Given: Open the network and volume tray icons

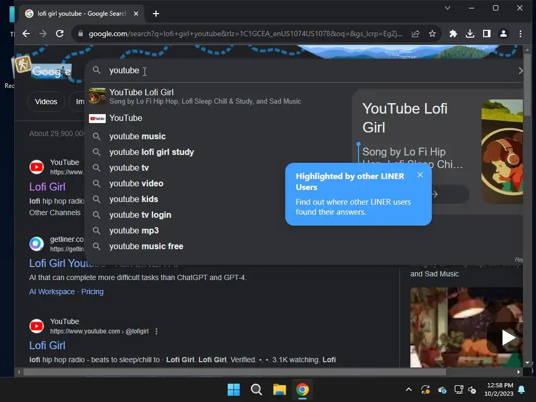Looking at the screenshot, I should tap(465, 389).
